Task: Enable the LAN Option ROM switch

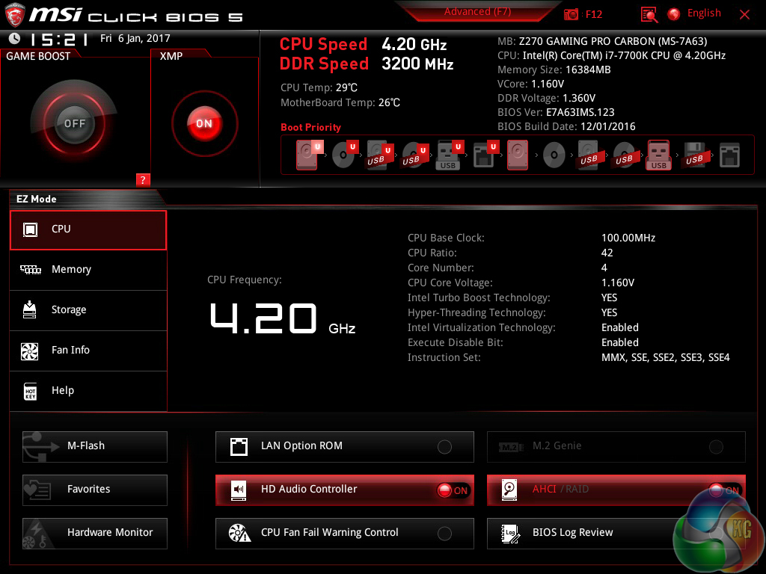Action: click(x=444, y=447)
